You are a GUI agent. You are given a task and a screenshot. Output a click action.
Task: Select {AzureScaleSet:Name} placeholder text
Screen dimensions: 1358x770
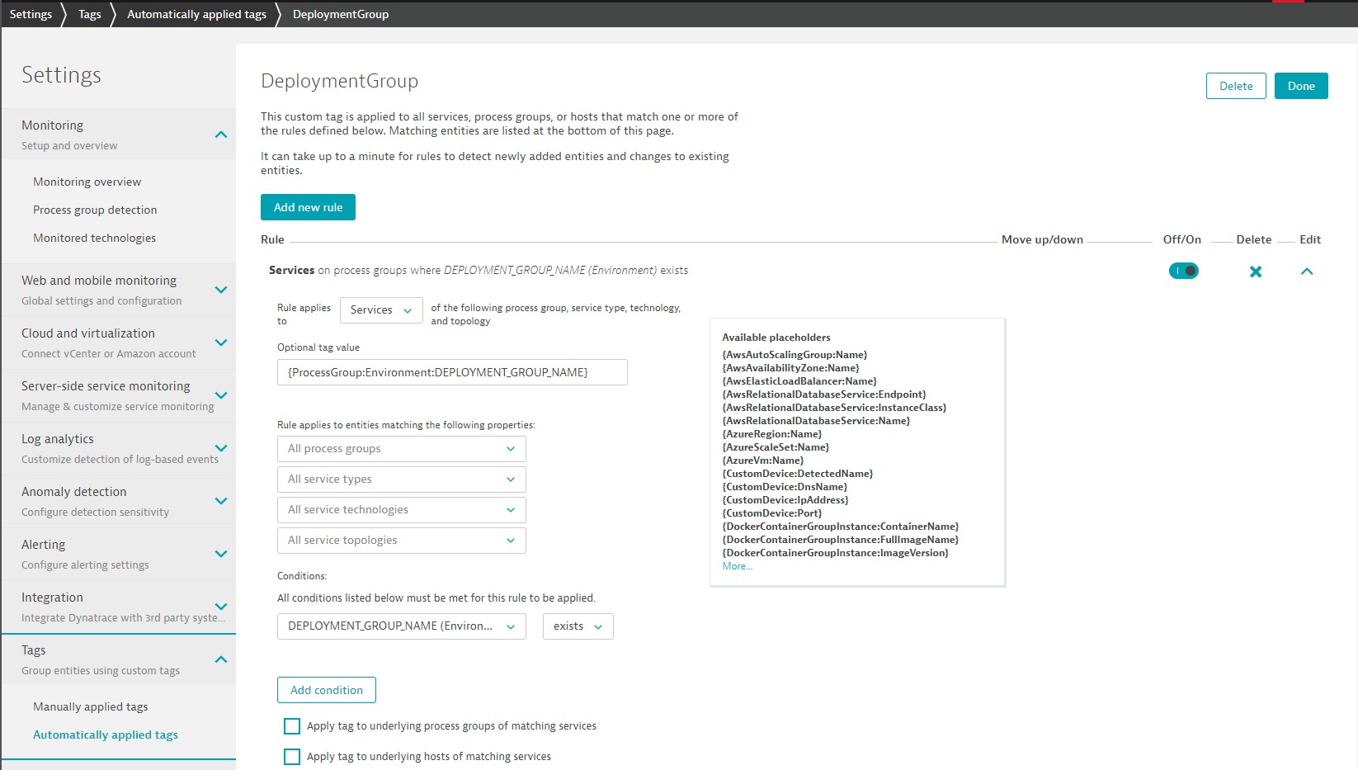click(776, 447)
